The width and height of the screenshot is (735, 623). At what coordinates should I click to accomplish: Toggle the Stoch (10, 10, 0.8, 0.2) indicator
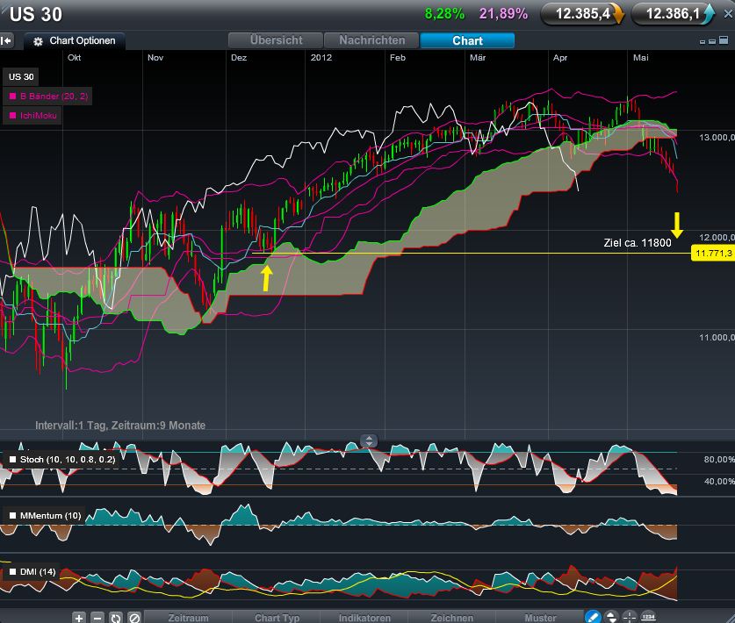(61, 460)
